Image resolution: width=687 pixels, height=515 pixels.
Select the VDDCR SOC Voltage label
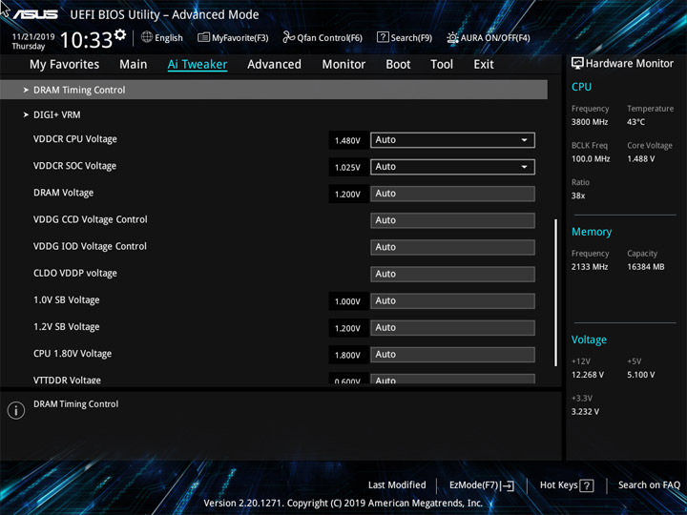coord(74,166)
